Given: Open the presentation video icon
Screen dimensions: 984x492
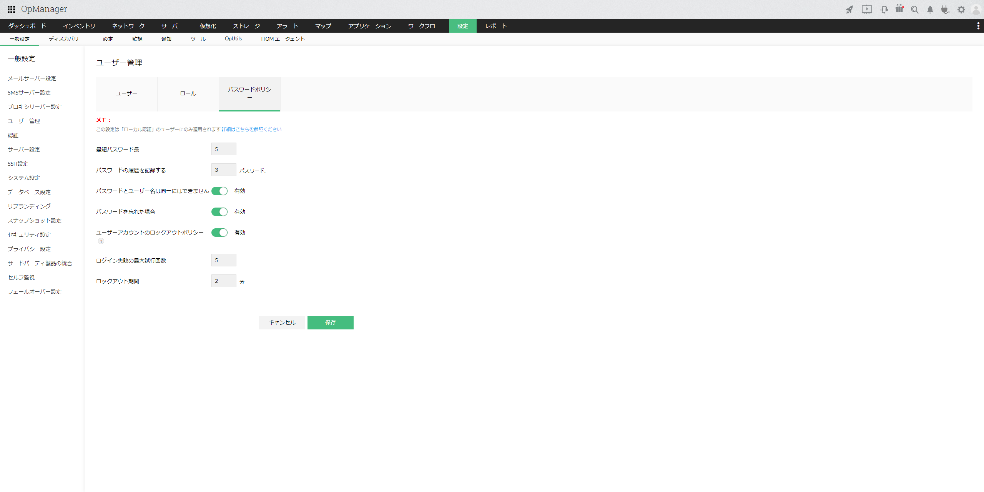Looking at the screenshot, I should [x=867, y=10].
